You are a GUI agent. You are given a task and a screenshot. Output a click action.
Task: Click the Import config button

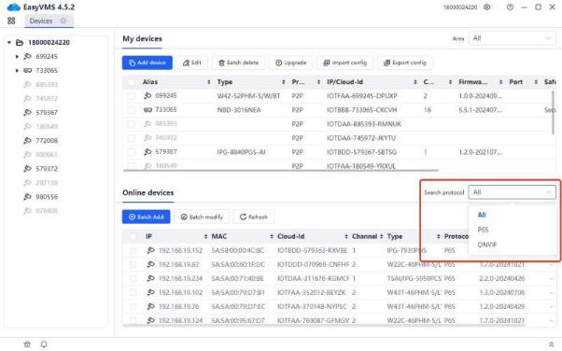click(345, 63)
